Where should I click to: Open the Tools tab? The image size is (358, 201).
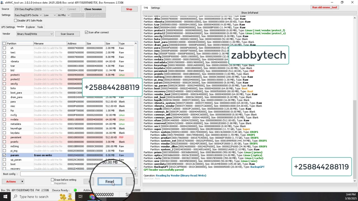point(40,27)
